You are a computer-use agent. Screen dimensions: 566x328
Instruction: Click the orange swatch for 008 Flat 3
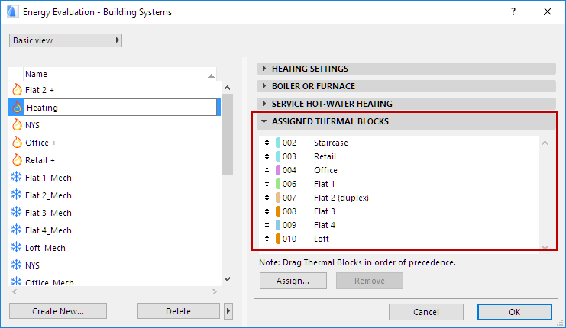click(x=278, y=211)
